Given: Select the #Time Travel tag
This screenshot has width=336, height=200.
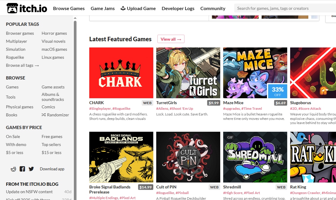Looking at the screenshot, I should pyautogui.click(x=251, y=109).
